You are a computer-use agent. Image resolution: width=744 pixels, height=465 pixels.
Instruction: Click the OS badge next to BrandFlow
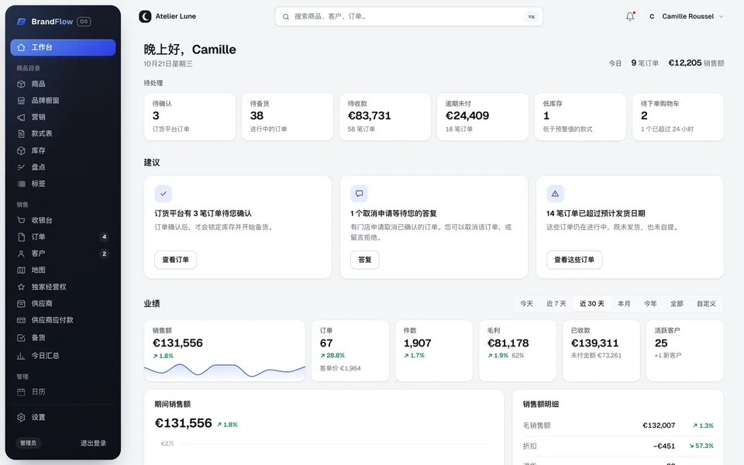84,22
